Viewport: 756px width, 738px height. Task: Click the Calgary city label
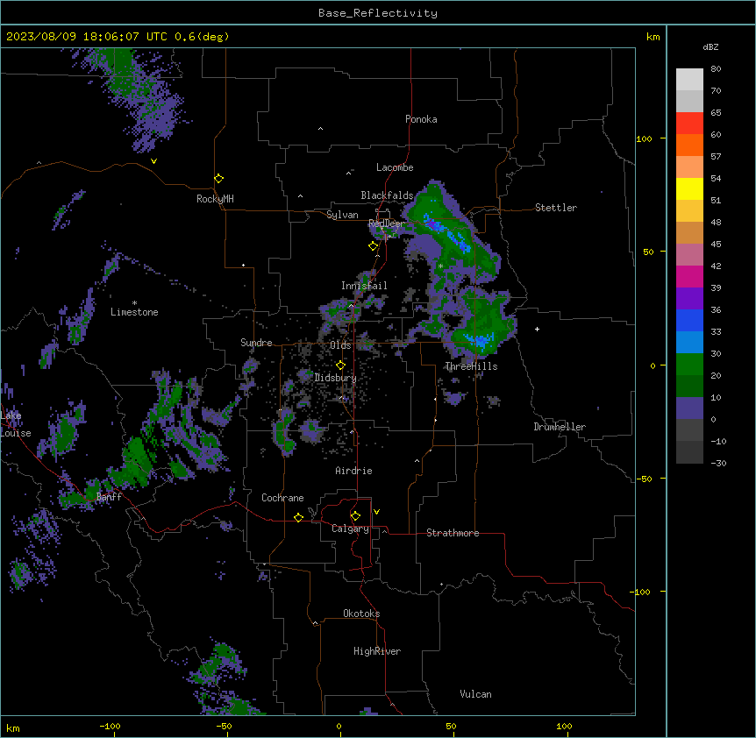350,529
